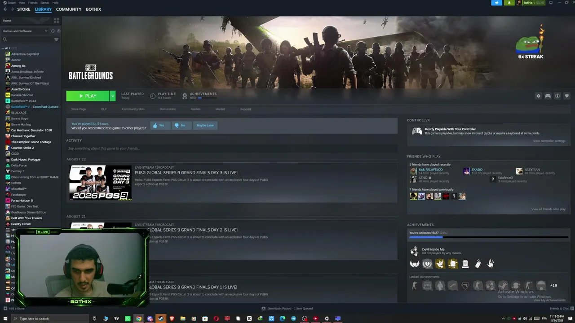Show recent games via clock icon
The width and height of the screenshot is (575, 323).
tap(53, 31)
